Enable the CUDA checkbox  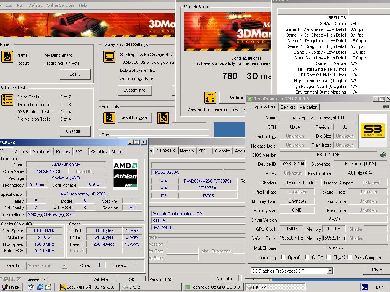[x=307, y=257]
